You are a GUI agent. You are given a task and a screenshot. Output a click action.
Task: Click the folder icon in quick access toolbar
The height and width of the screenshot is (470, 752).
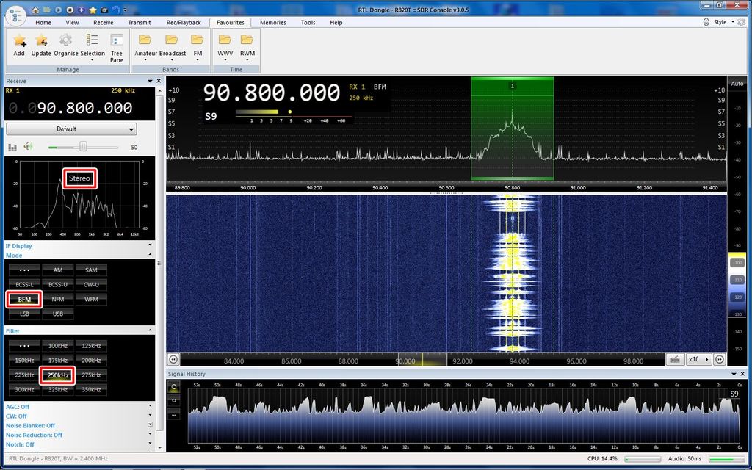[46, 10]
